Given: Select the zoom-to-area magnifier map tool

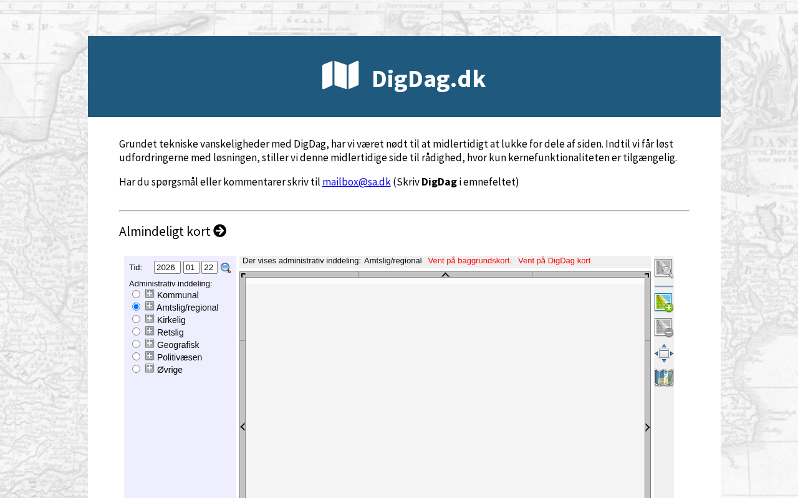Looking at the screenshot, I should [x=664, y=268].
